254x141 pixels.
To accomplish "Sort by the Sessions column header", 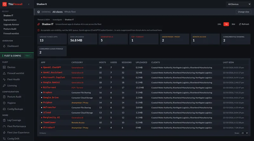I will pos(126,62).
